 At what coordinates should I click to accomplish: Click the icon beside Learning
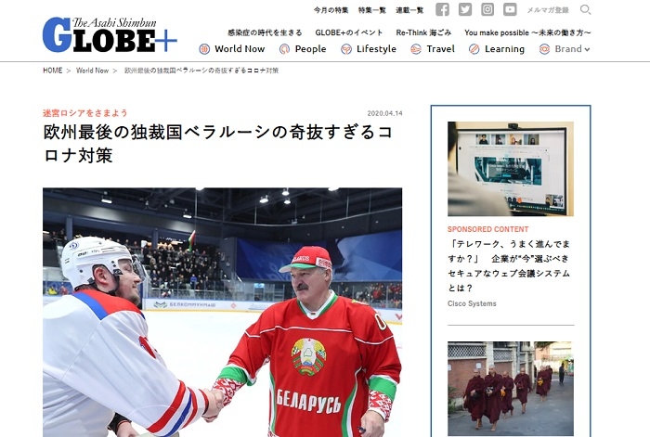pyautogui.click(x=474, y=49)
